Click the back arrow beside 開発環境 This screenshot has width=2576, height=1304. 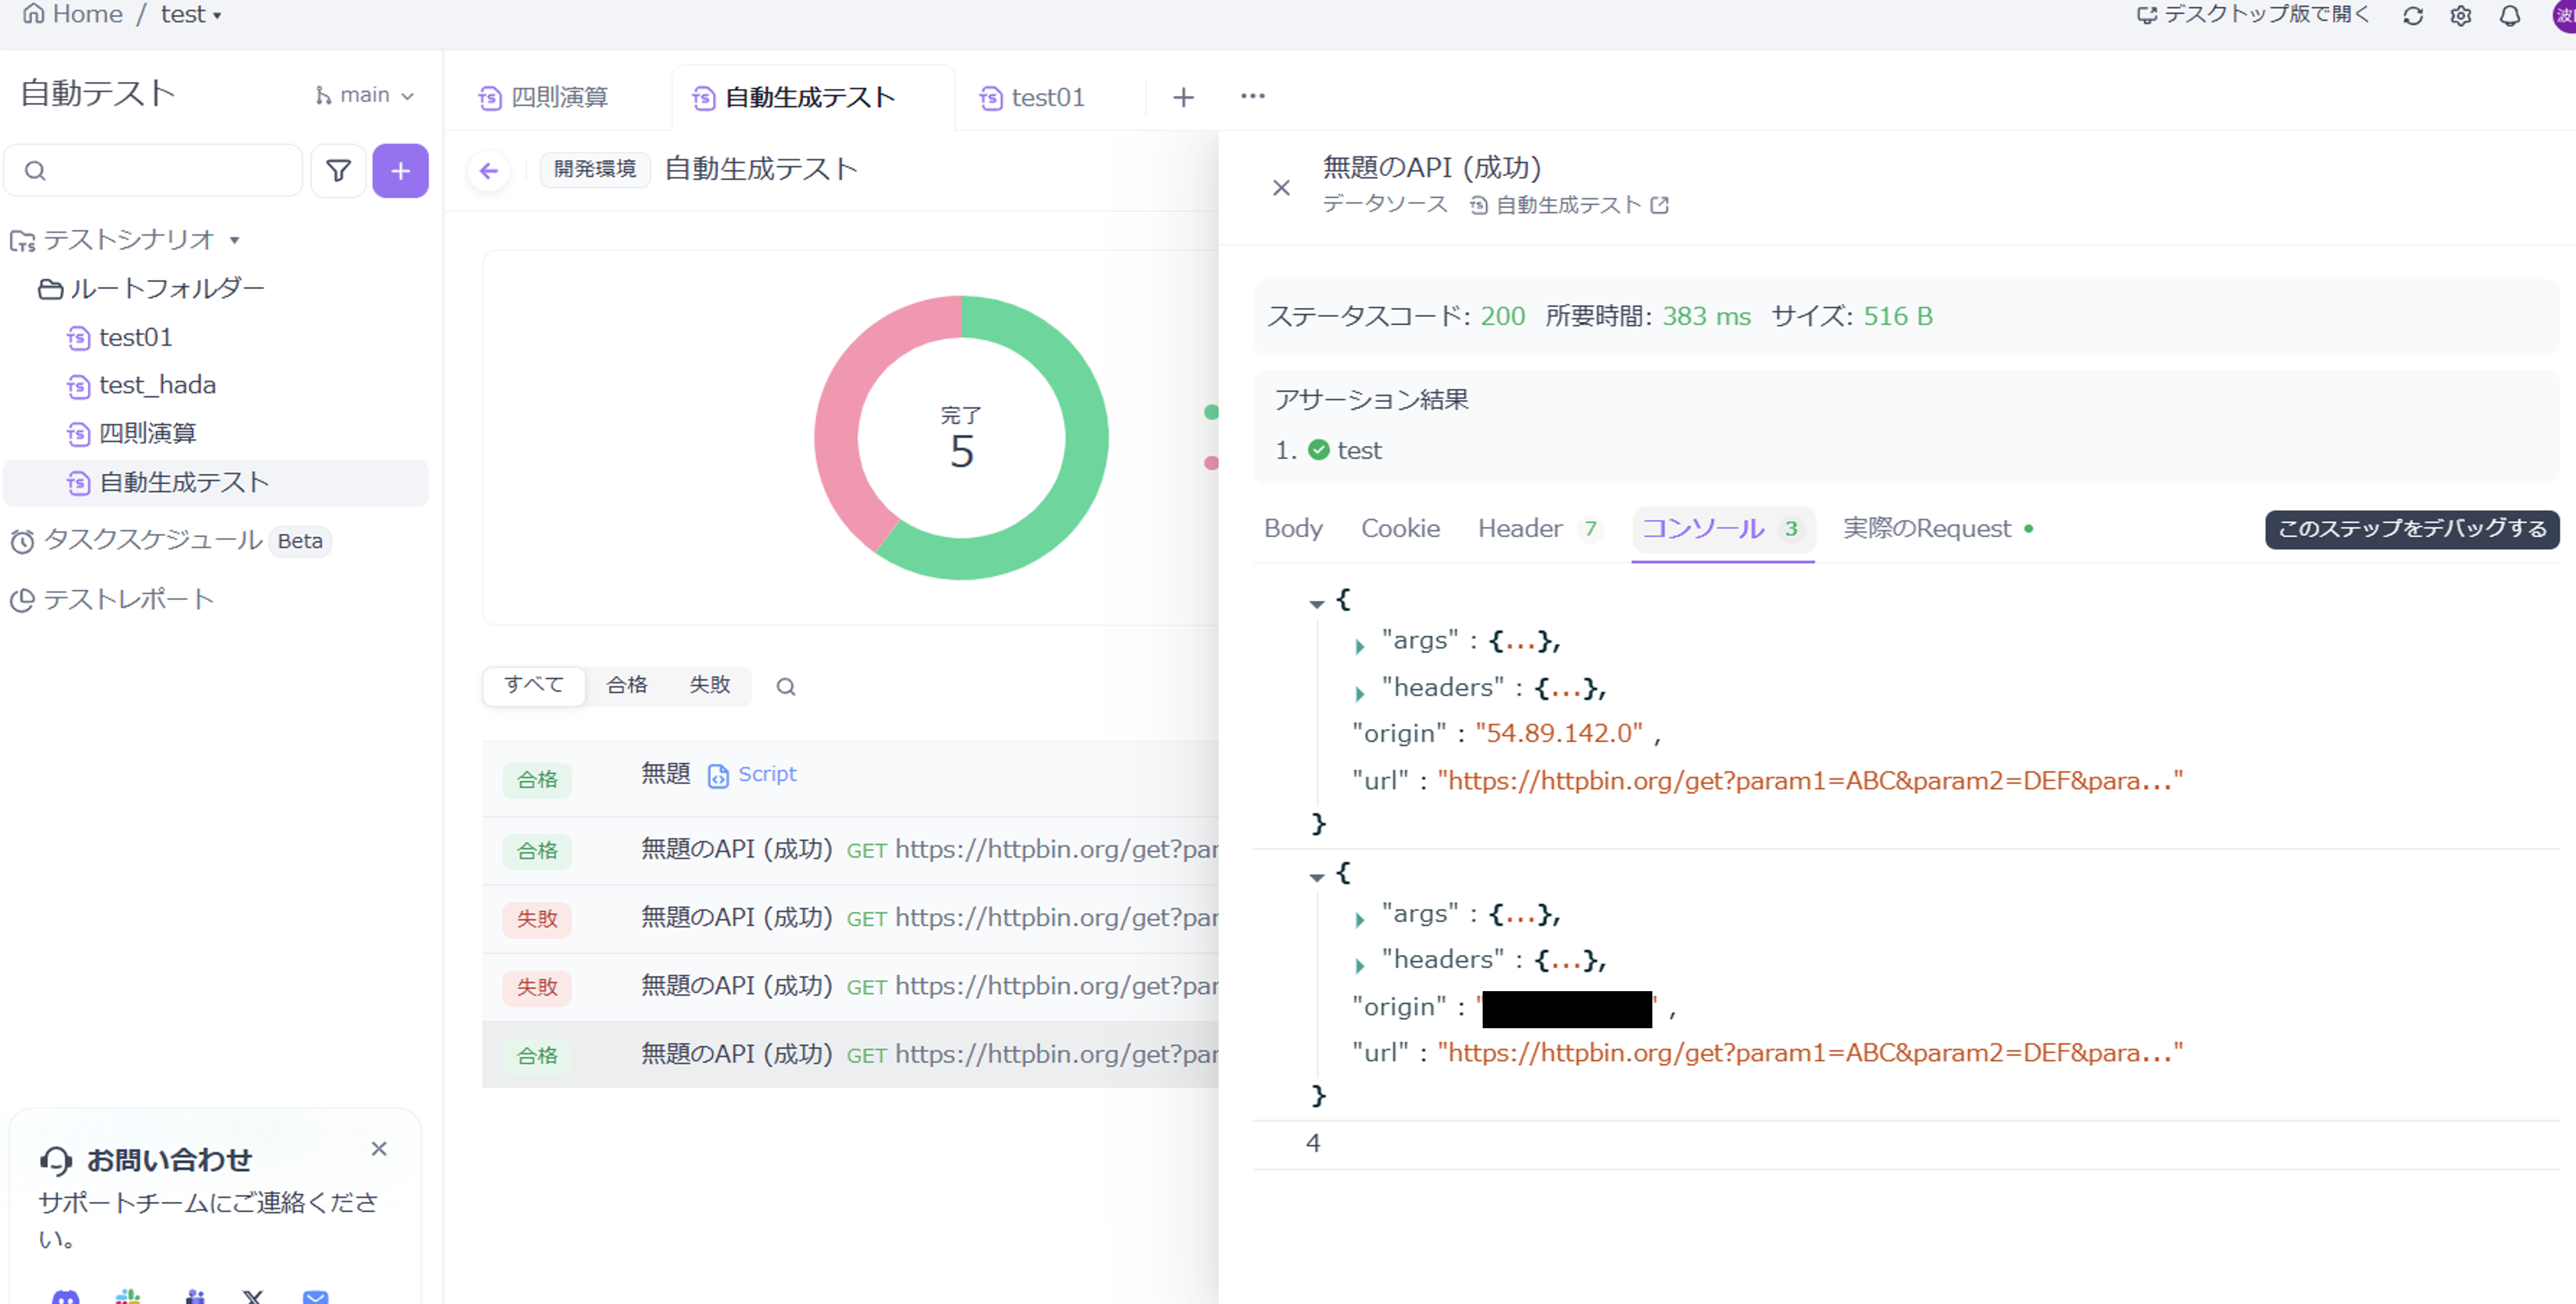[x=489, y=171]
